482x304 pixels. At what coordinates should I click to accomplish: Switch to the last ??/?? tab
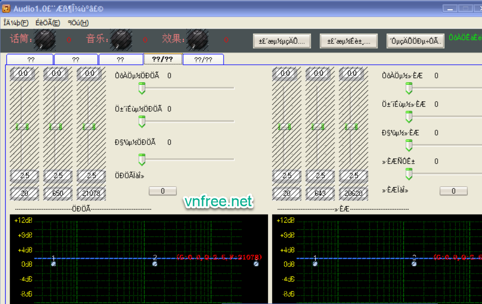(203, 59)
